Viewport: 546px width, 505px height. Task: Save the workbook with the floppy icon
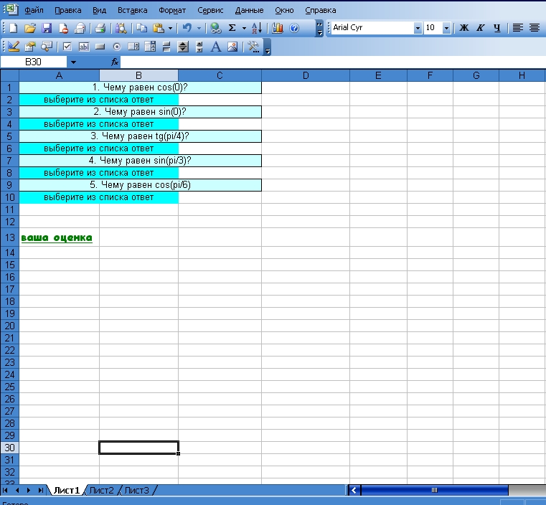[47, 28]
